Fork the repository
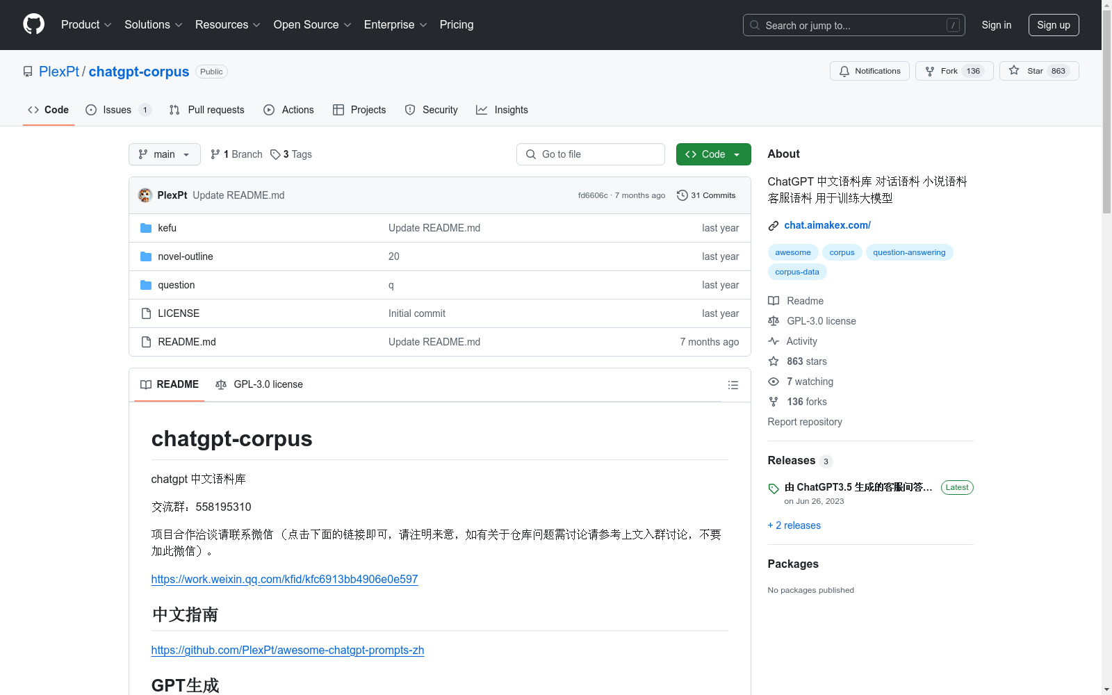This screenshot has width=1112, height=695. point(954,71)
